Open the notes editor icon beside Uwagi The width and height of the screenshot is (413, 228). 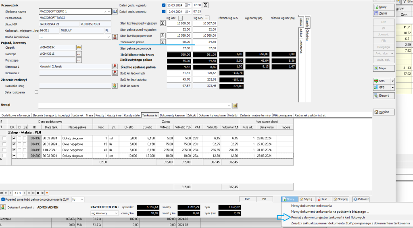235,106
